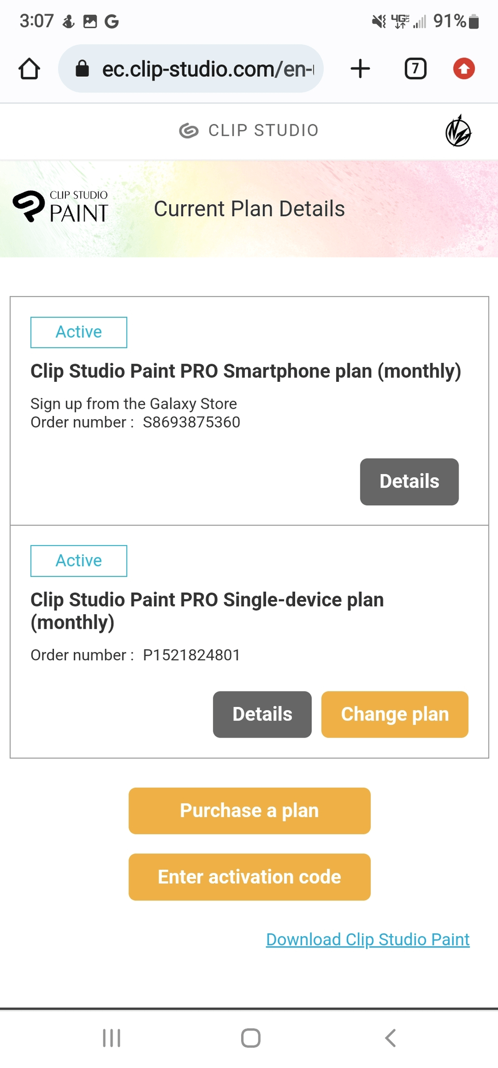Open the tab switcher showing 7 tabs
498x1068 pixels.
(414, 68)
